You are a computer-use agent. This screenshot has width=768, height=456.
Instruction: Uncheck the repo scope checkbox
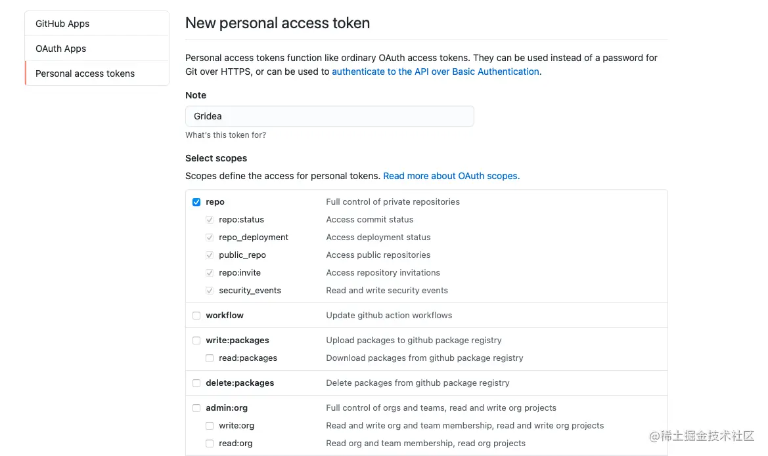coord(196,202)
